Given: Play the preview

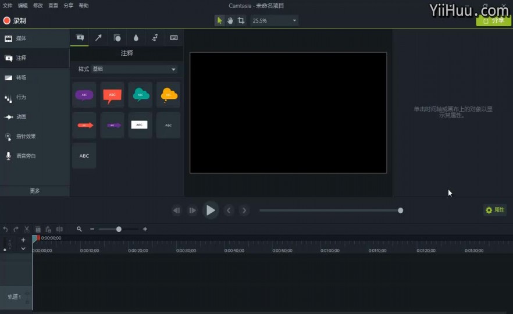Looking at the screenshot, I should click(211, 210).
